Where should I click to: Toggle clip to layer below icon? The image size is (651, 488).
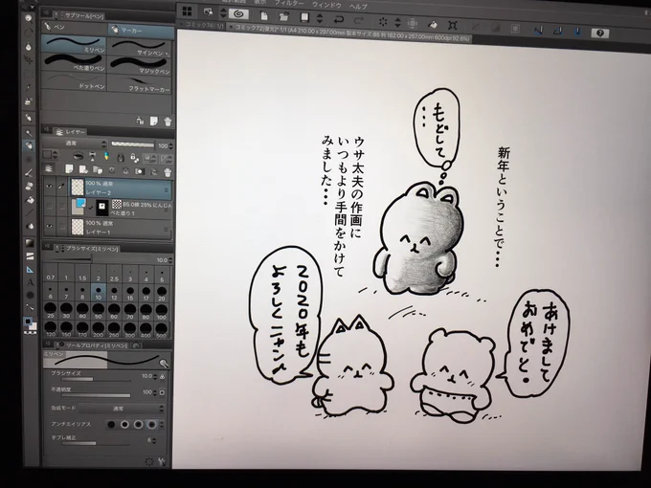[x=78, y=156]
